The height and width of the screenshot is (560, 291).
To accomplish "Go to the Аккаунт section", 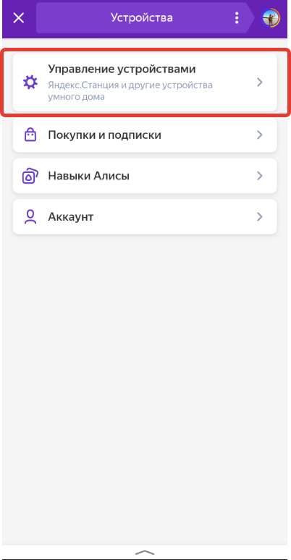I will [145, 217].
